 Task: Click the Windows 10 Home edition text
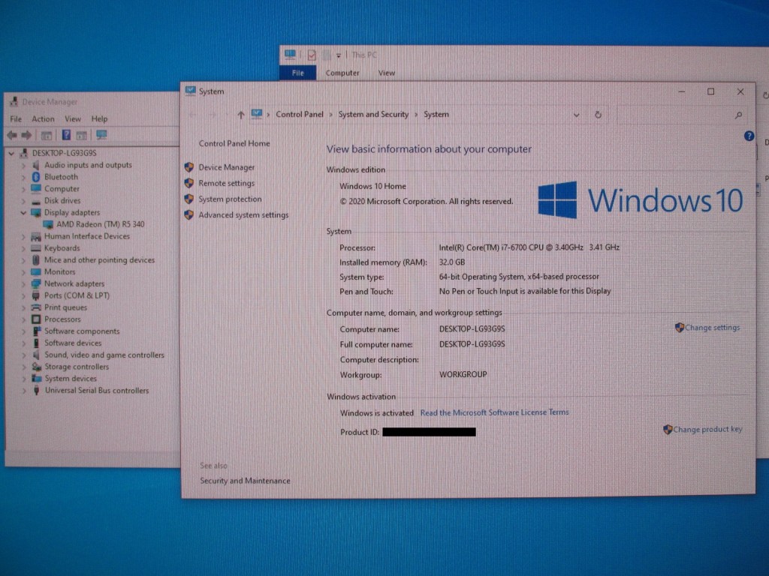pos(372,186)
